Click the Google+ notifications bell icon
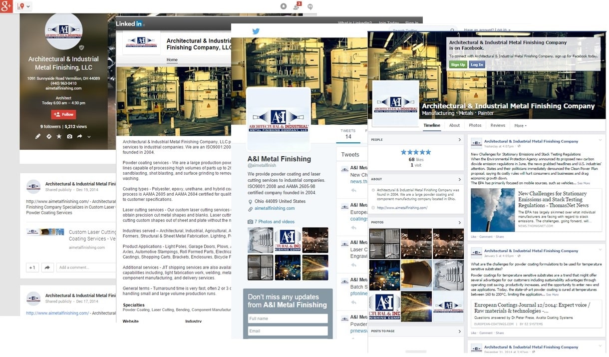This screenshot has height=357, width=609. pos(284,6)
